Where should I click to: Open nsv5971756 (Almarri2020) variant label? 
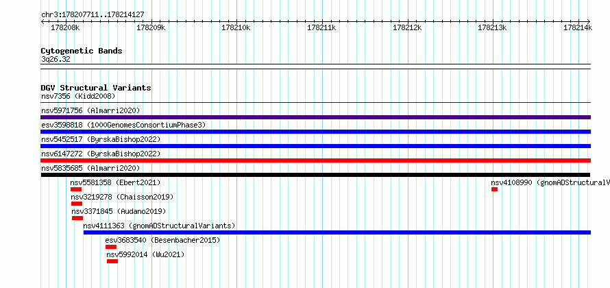90,110
